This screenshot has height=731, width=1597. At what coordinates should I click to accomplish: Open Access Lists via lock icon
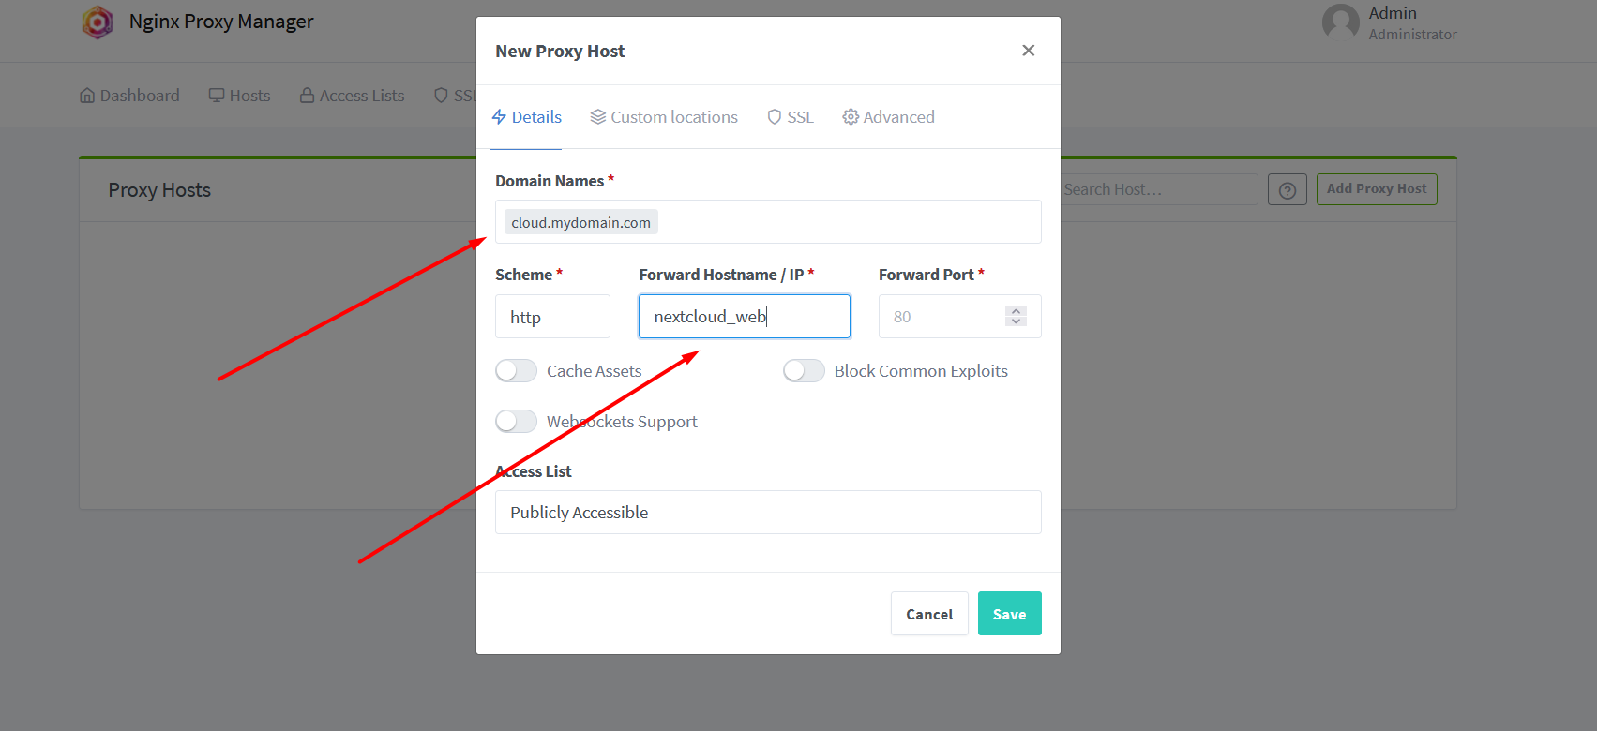[307, 96]
